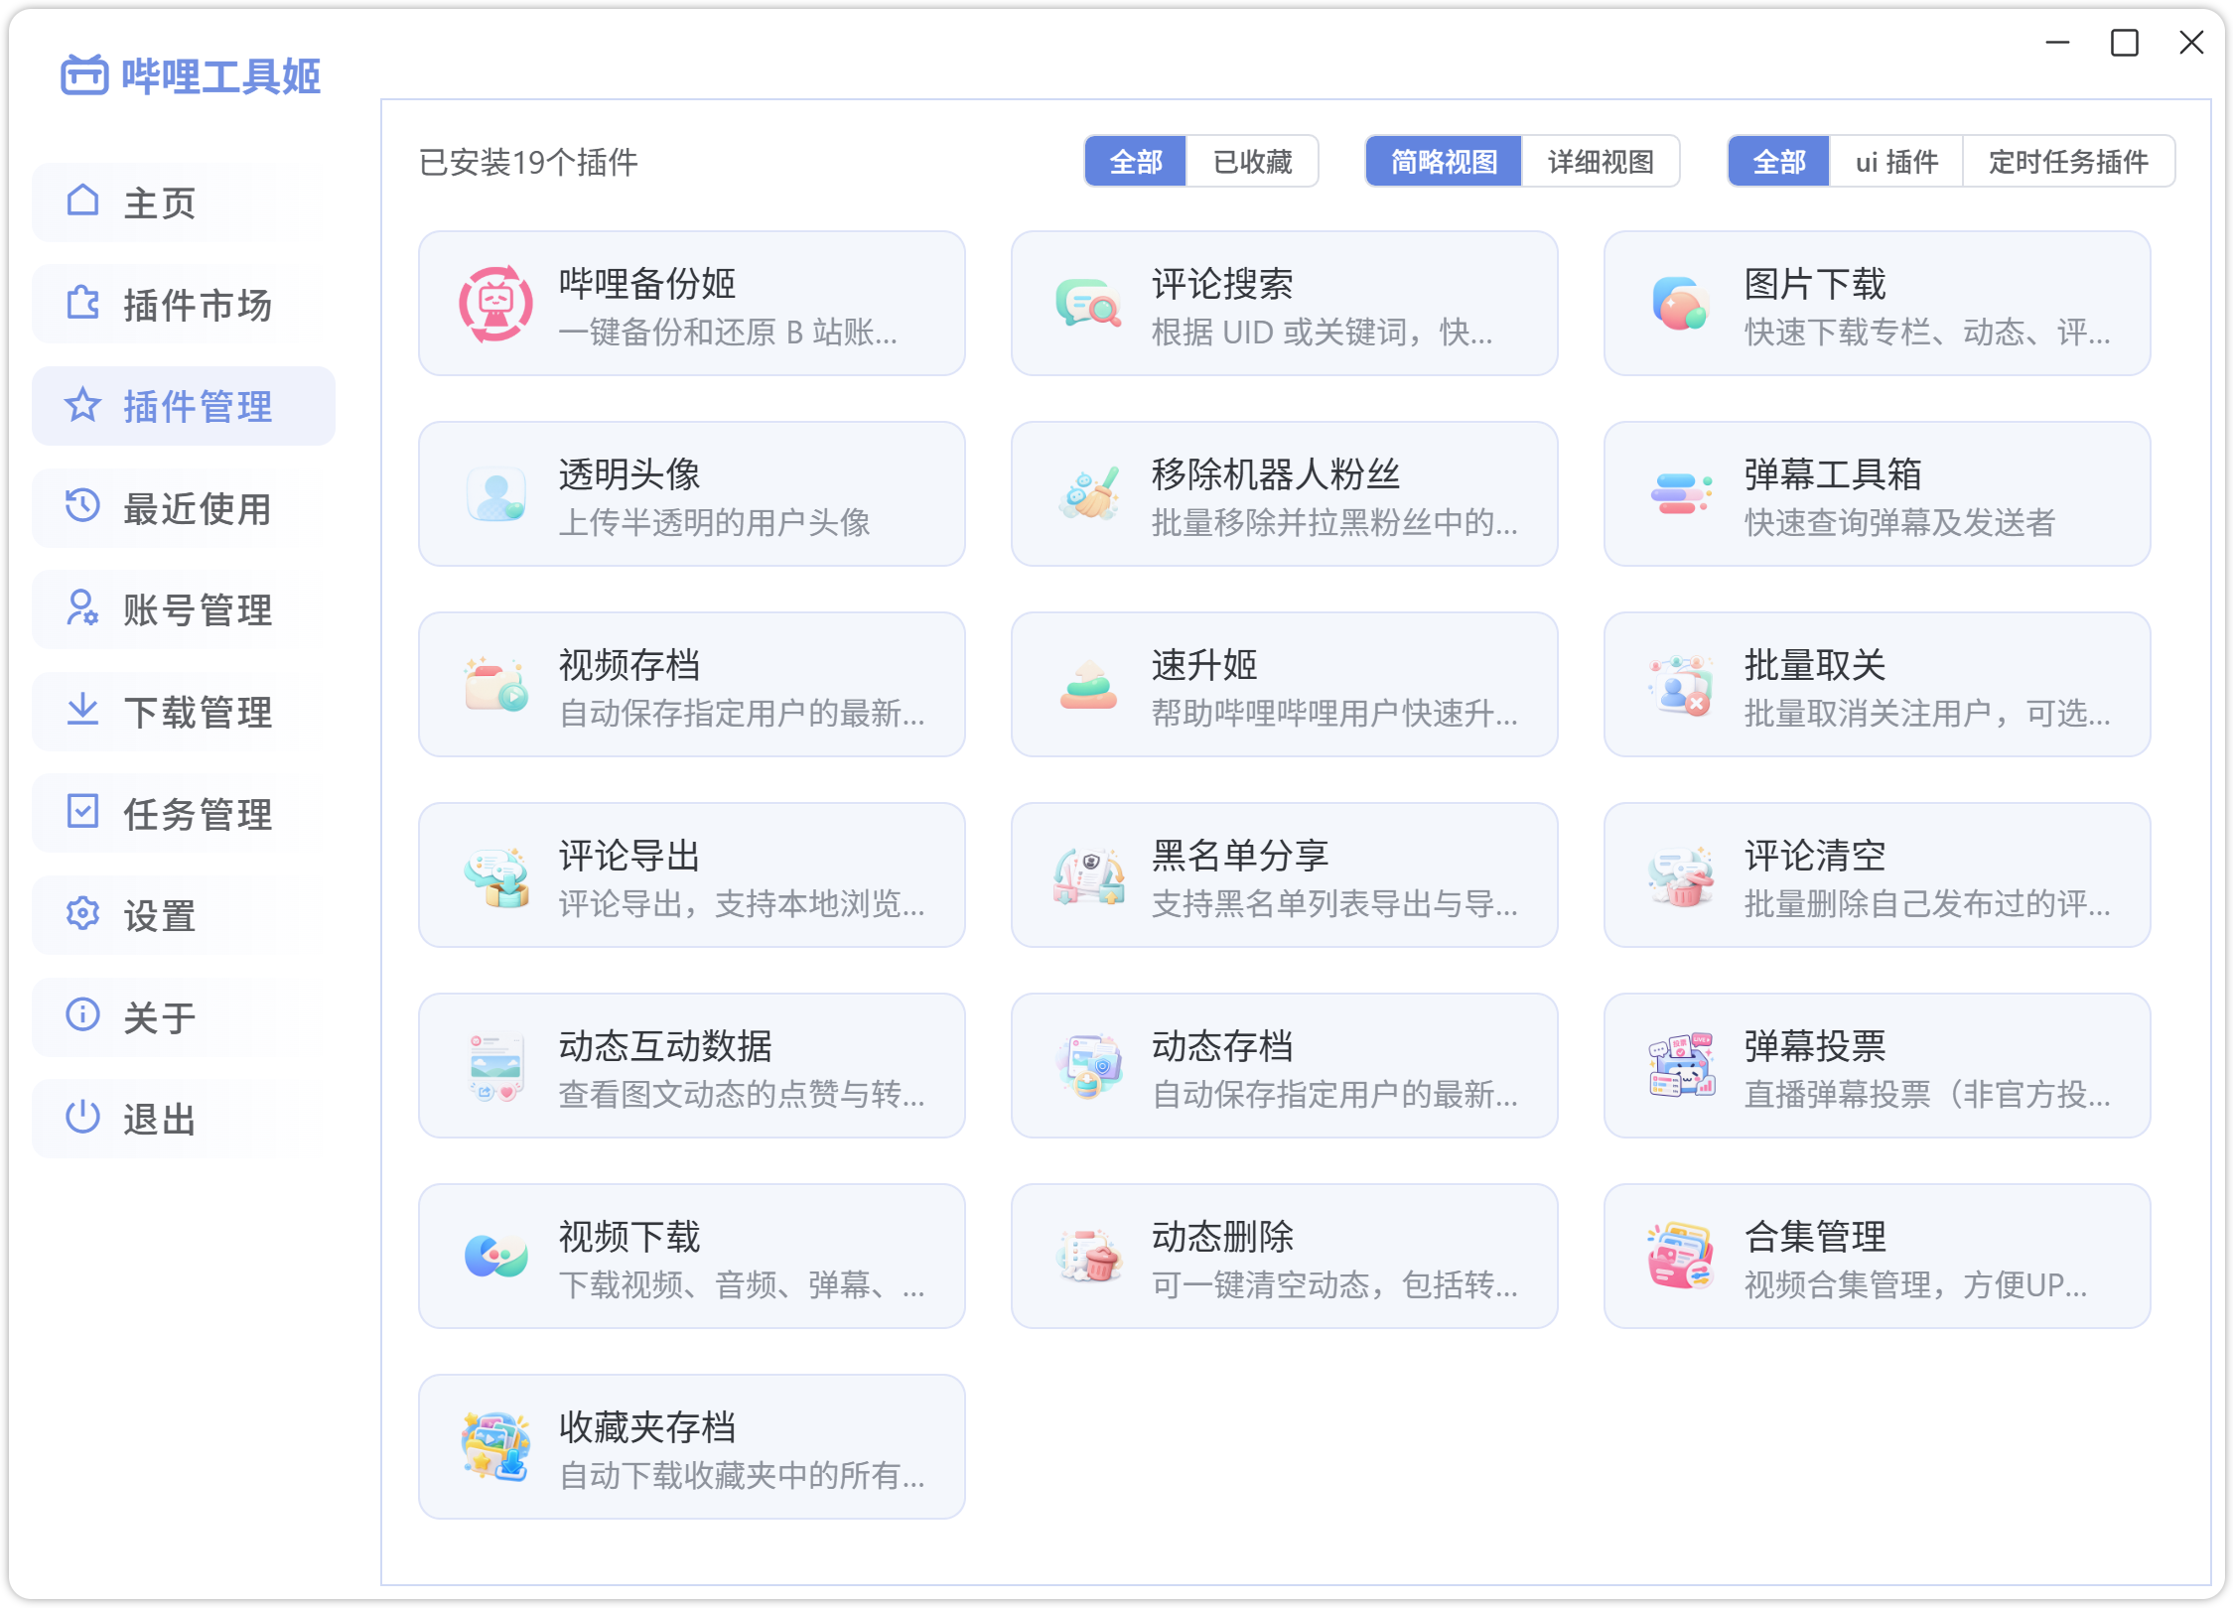The width and height of the screenshot is (2233, 1608).
Task: Click description '查看图文动态的点赞与转...'
Action: pyautogui.click(x=742, y=1094)
